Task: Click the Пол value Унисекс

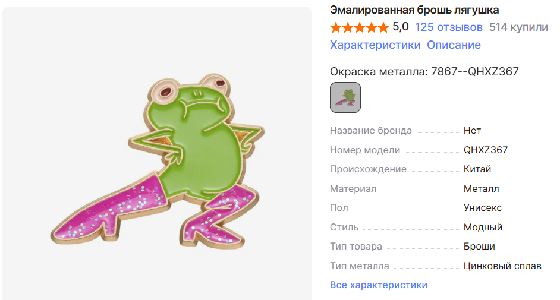Action: pos(483,207)
